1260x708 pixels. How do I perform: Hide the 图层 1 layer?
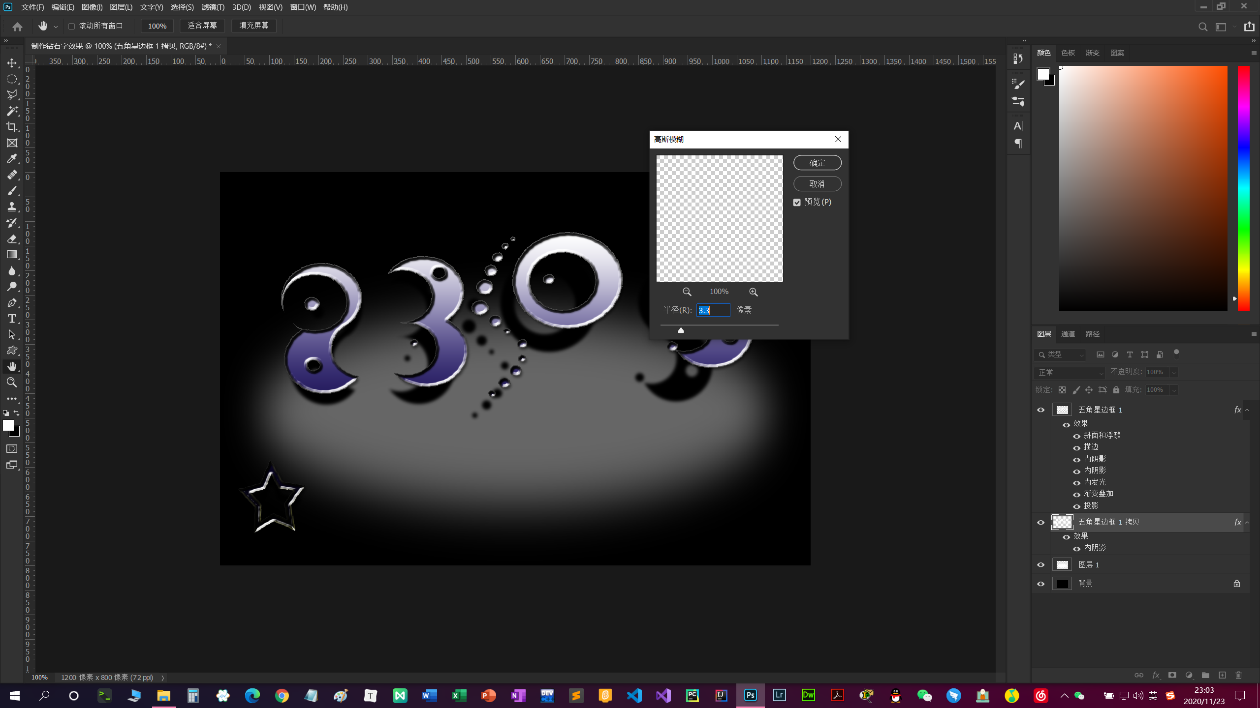click(1041, 565)
